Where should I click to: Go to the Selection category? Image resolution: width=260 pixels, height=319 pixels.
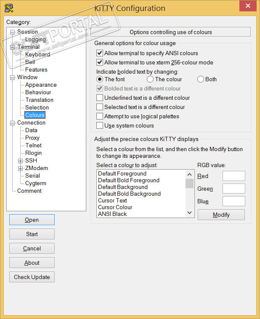37,107
